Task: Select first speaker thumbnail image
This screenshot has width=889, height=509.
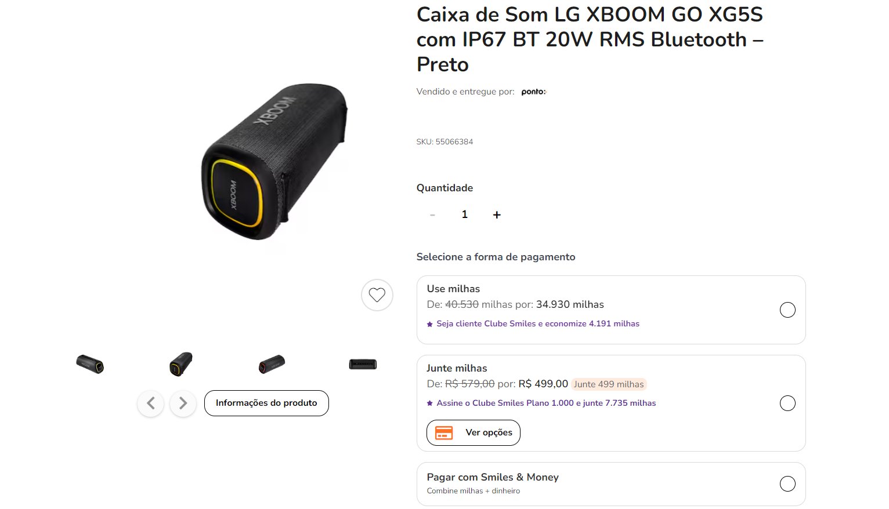Action: tap(90, 365)
